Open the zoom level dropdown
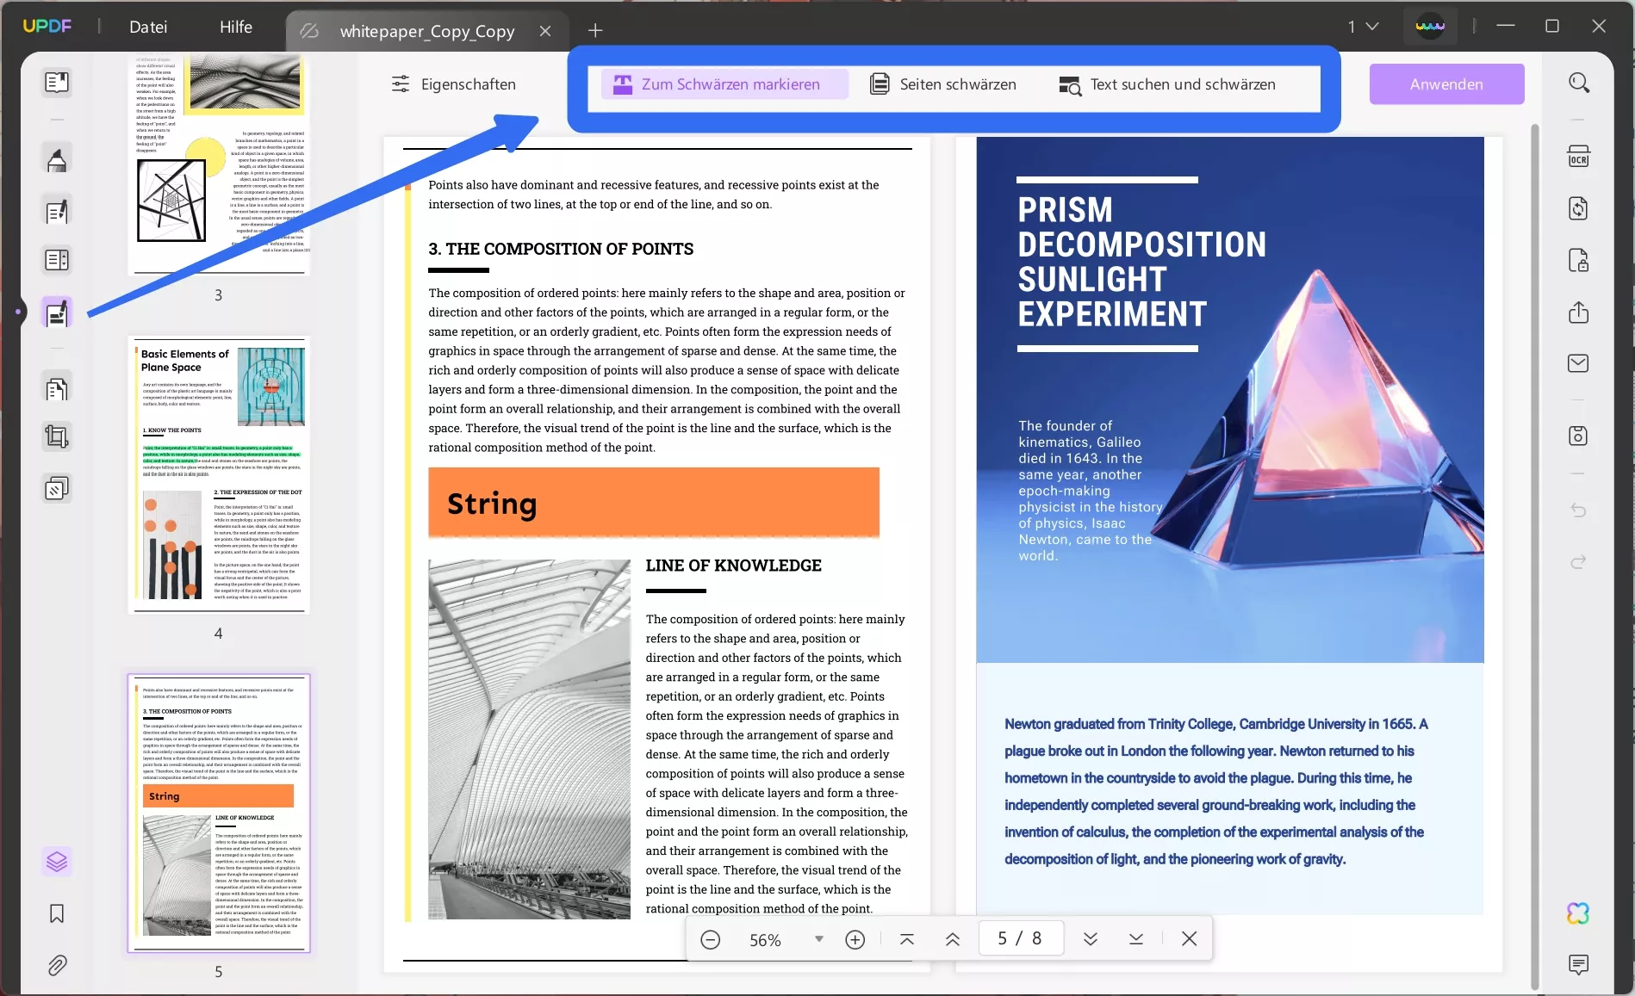This screenshot has width=1635, height=996. [819, 939]
